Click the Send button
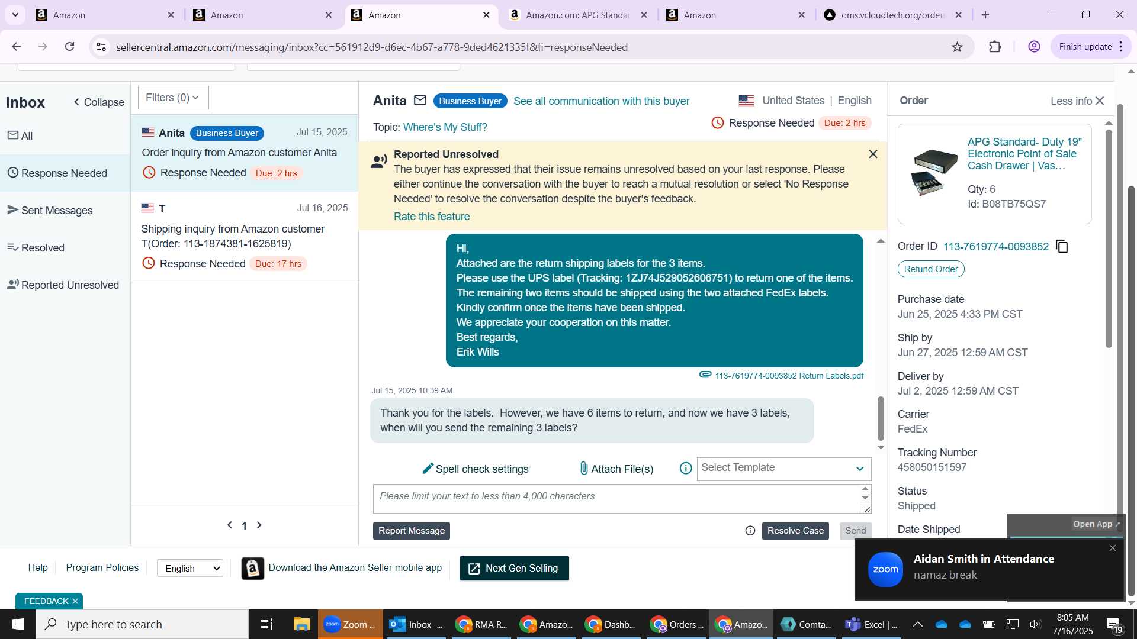Image resolution: width=1137 pixels, height=639 pixels. [x=855, y=531]
